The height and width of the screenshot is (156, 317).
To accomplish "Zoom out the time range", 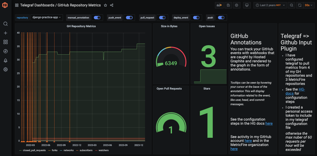I will pyautogui.click(x=292, y=5).
